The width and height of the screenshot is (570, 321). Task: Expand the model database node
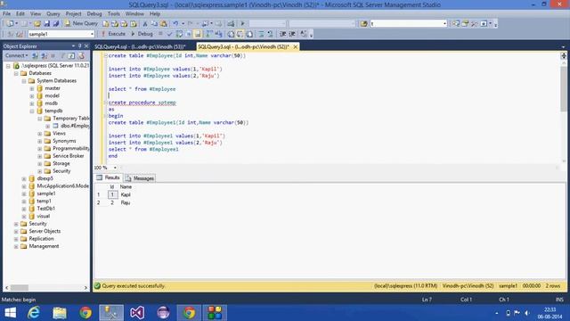[32, 96]
